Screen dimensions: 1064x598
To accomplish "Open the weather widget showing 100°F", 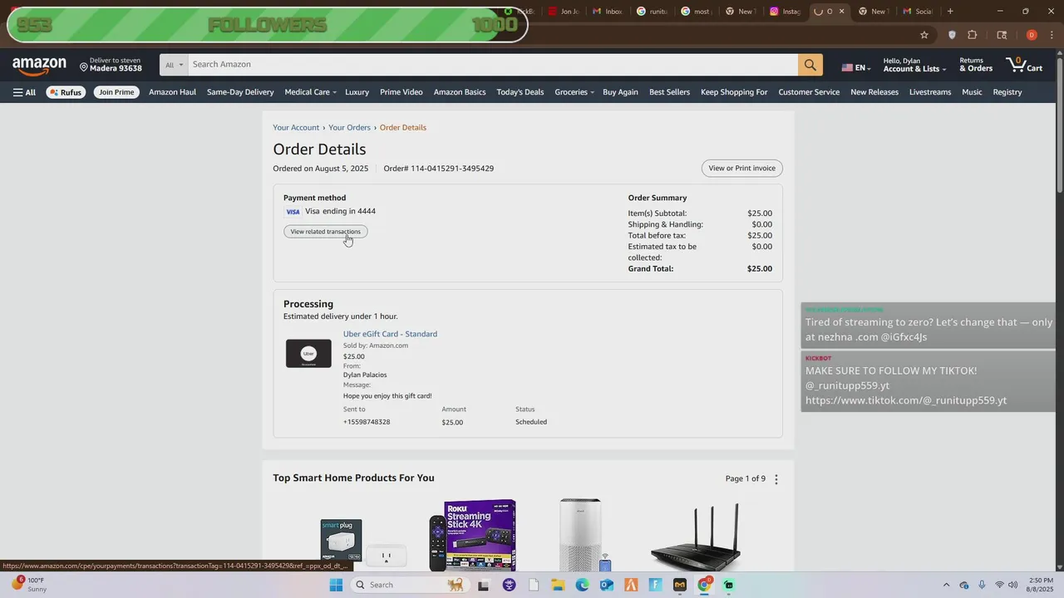I will click(29, 585).
